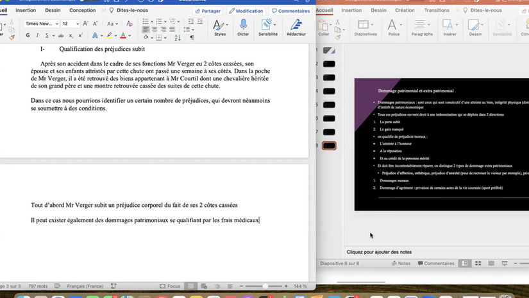The height and width of the screenshot is (298, 529).
Task: Click the Partager button in Word
Action: coord(208,11)
